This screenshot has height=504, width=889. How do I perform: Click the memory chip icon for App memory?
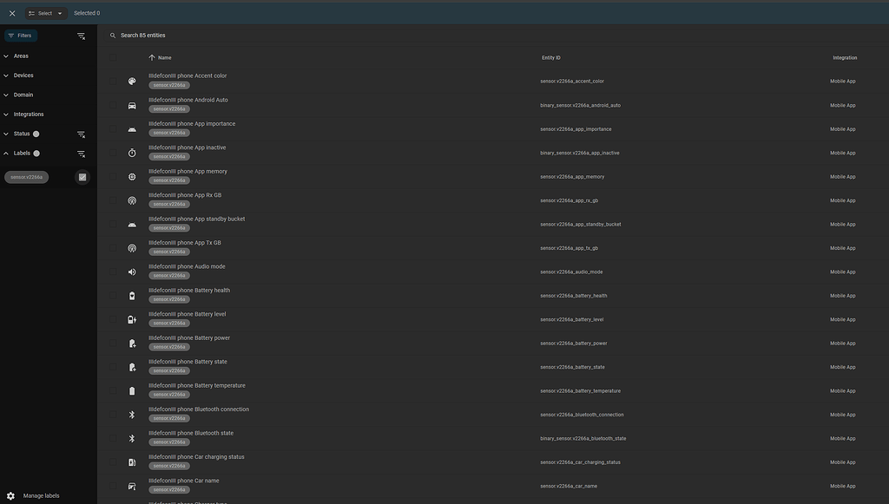pyautogui.click(x=129, y=174)
